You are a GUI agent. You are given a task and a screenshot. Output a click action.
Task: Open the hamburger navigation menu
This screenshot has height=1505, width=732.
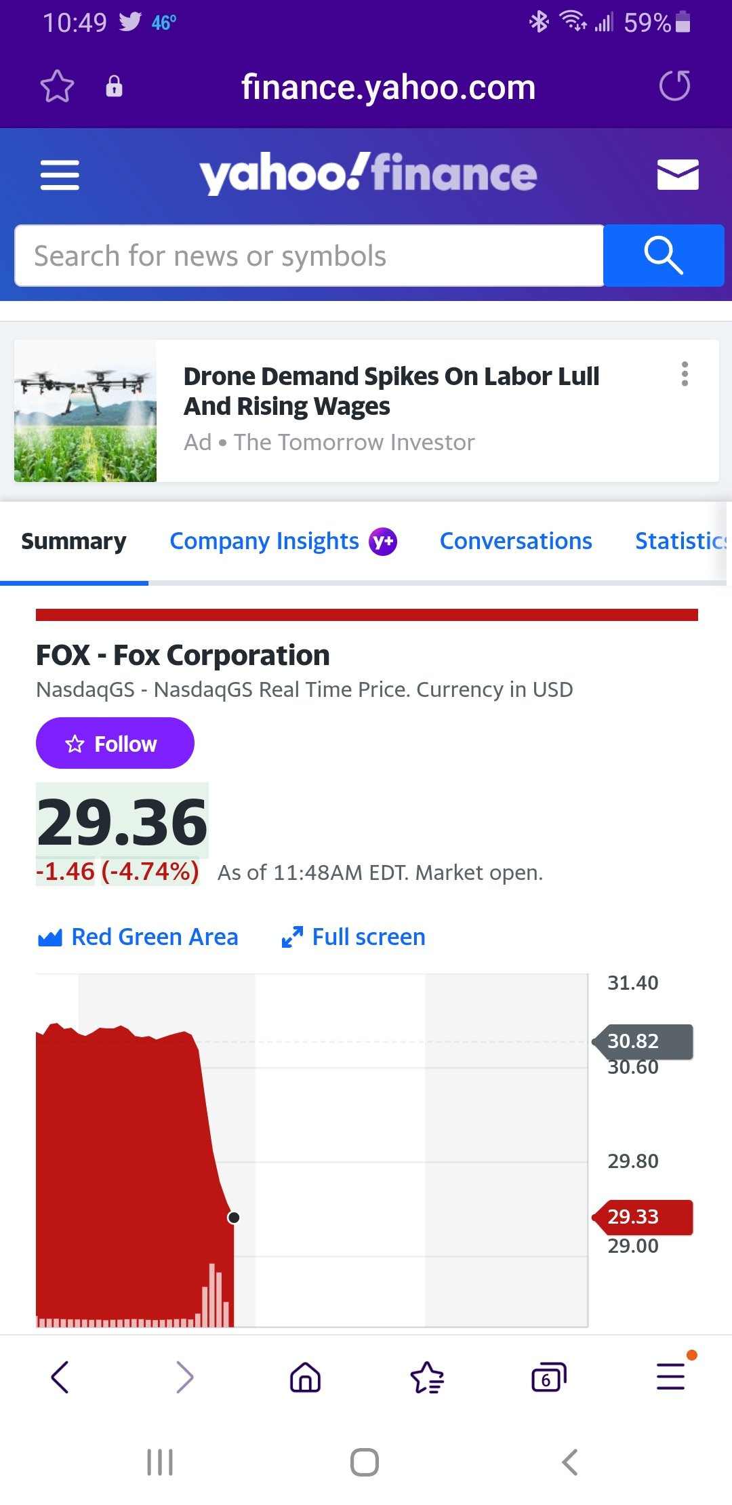pyautogui.click(x=60, y=175)
